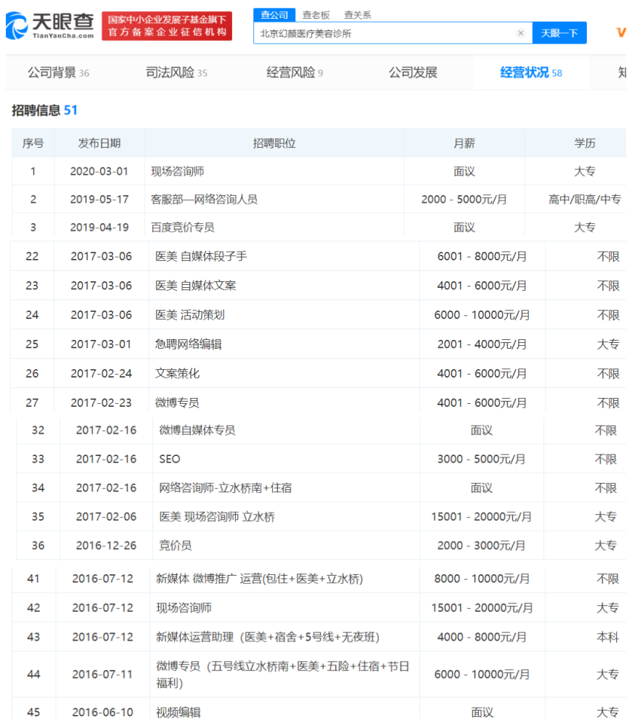Click the 发布日期 column header
The width and height of the screenshot is (632, 725).
point(99,144)
